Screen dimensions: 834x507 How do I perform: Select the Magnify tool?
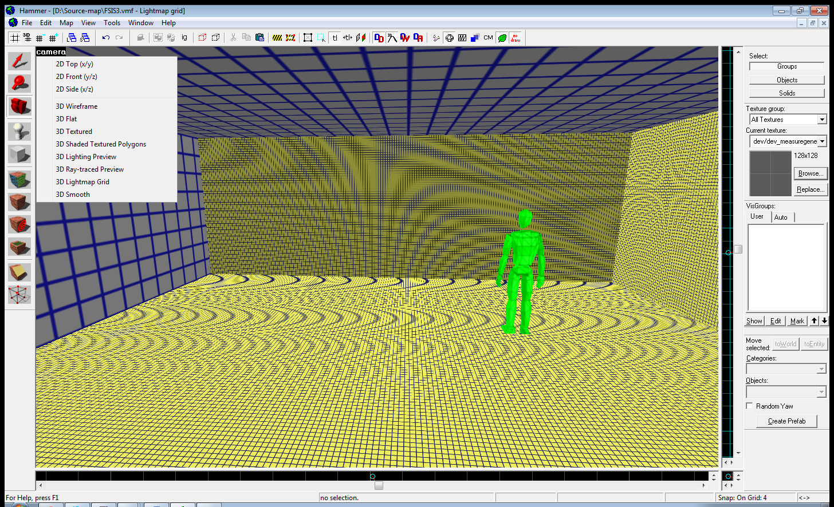click(x=19, y=84)
